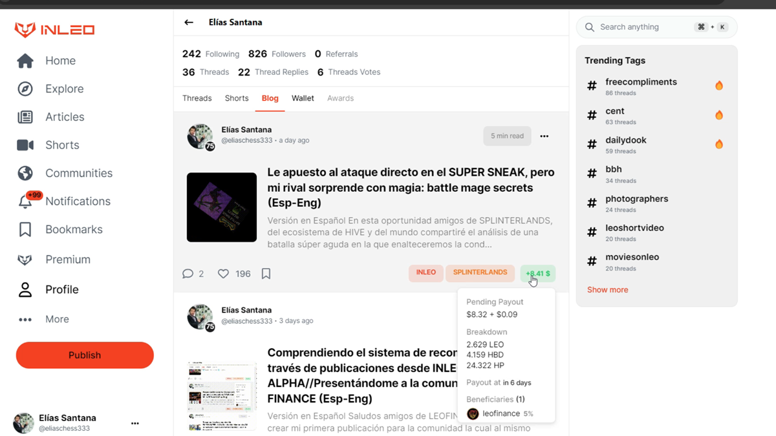Open Communities globe icon
The image size is (776, 436).
click(x=25, y=173)
